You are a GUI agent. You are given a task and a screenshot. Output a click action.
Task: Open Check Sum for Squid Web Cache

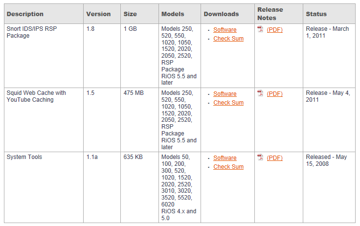click(228, 103)
